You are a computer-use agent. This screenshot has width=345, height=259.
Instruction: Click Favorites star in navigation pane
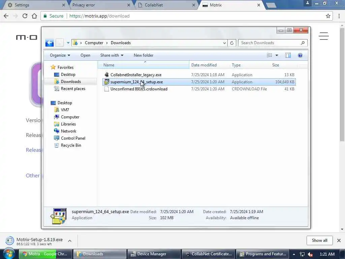(53, 67)
